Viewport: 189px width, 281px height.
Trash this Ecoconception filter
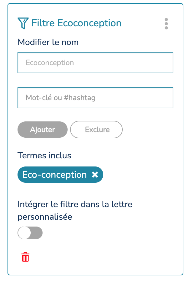point(25,257)
